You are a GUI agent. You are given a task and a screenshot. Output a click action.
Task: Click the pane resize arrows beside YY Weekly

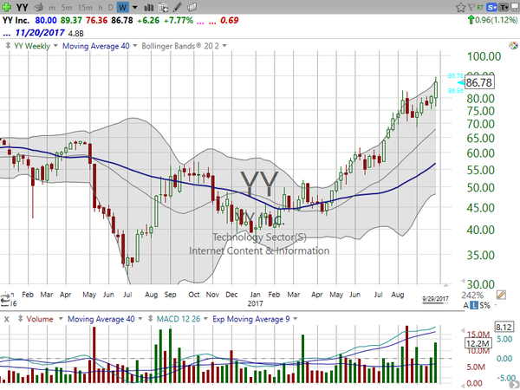[x=8, y=45]
